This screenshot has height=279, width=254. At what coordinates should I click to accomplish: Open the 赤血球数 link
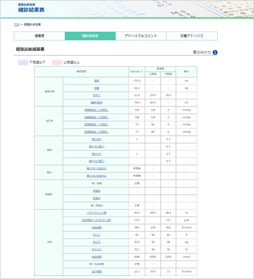(97, 227)
